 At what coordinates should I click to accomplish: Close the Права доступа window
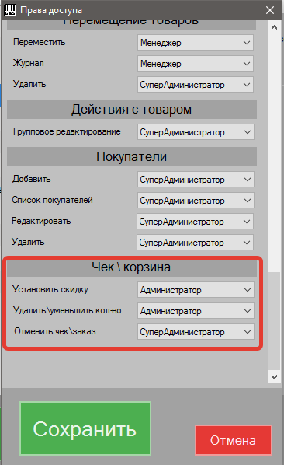point(270,10)
